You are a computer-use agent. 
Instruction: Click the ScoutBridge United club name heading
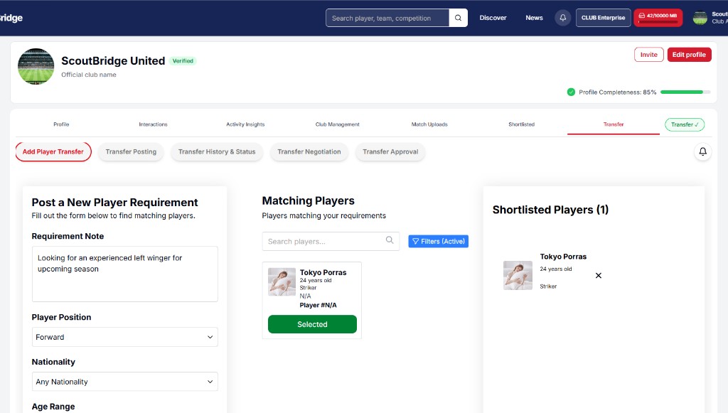point(113,61)
